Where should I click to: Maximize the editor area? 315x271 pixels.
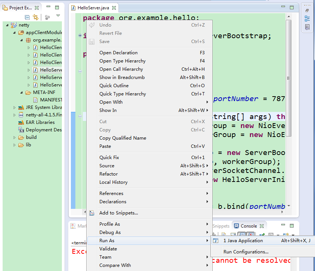click(292, 7)
